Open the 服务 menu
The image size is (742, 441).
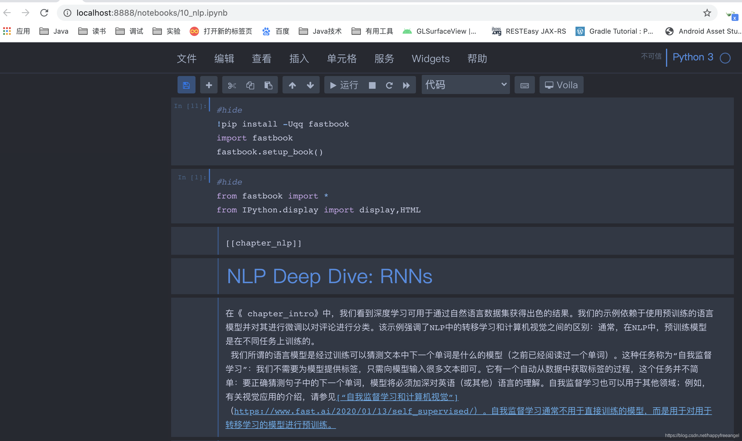click(x=384, y=59)
